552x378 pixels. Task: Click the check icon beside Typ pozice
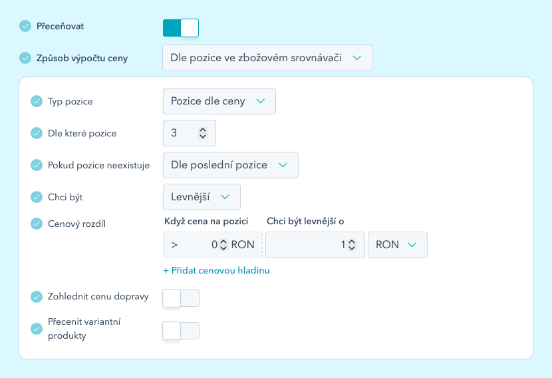[x=37, y=101]
